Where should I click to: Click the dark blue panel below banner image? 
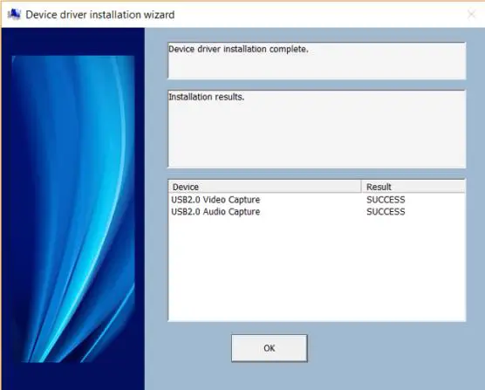tap(73, 376)
